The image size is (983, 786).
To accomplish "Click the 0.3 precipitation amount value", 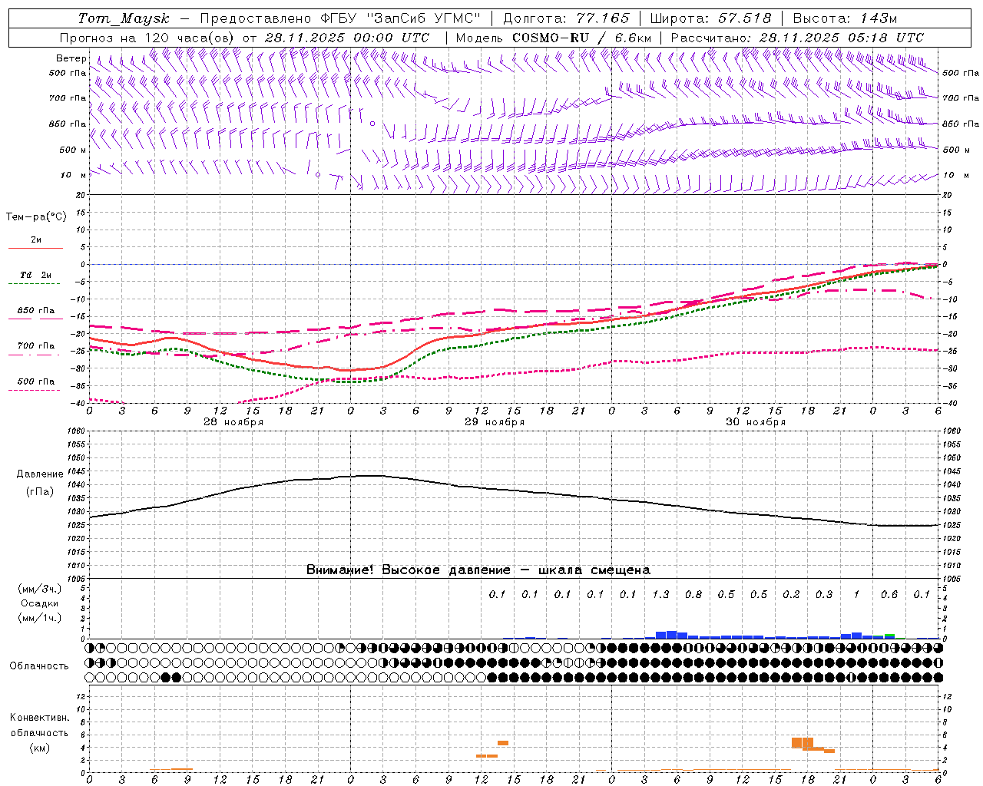I will [824, 594].
